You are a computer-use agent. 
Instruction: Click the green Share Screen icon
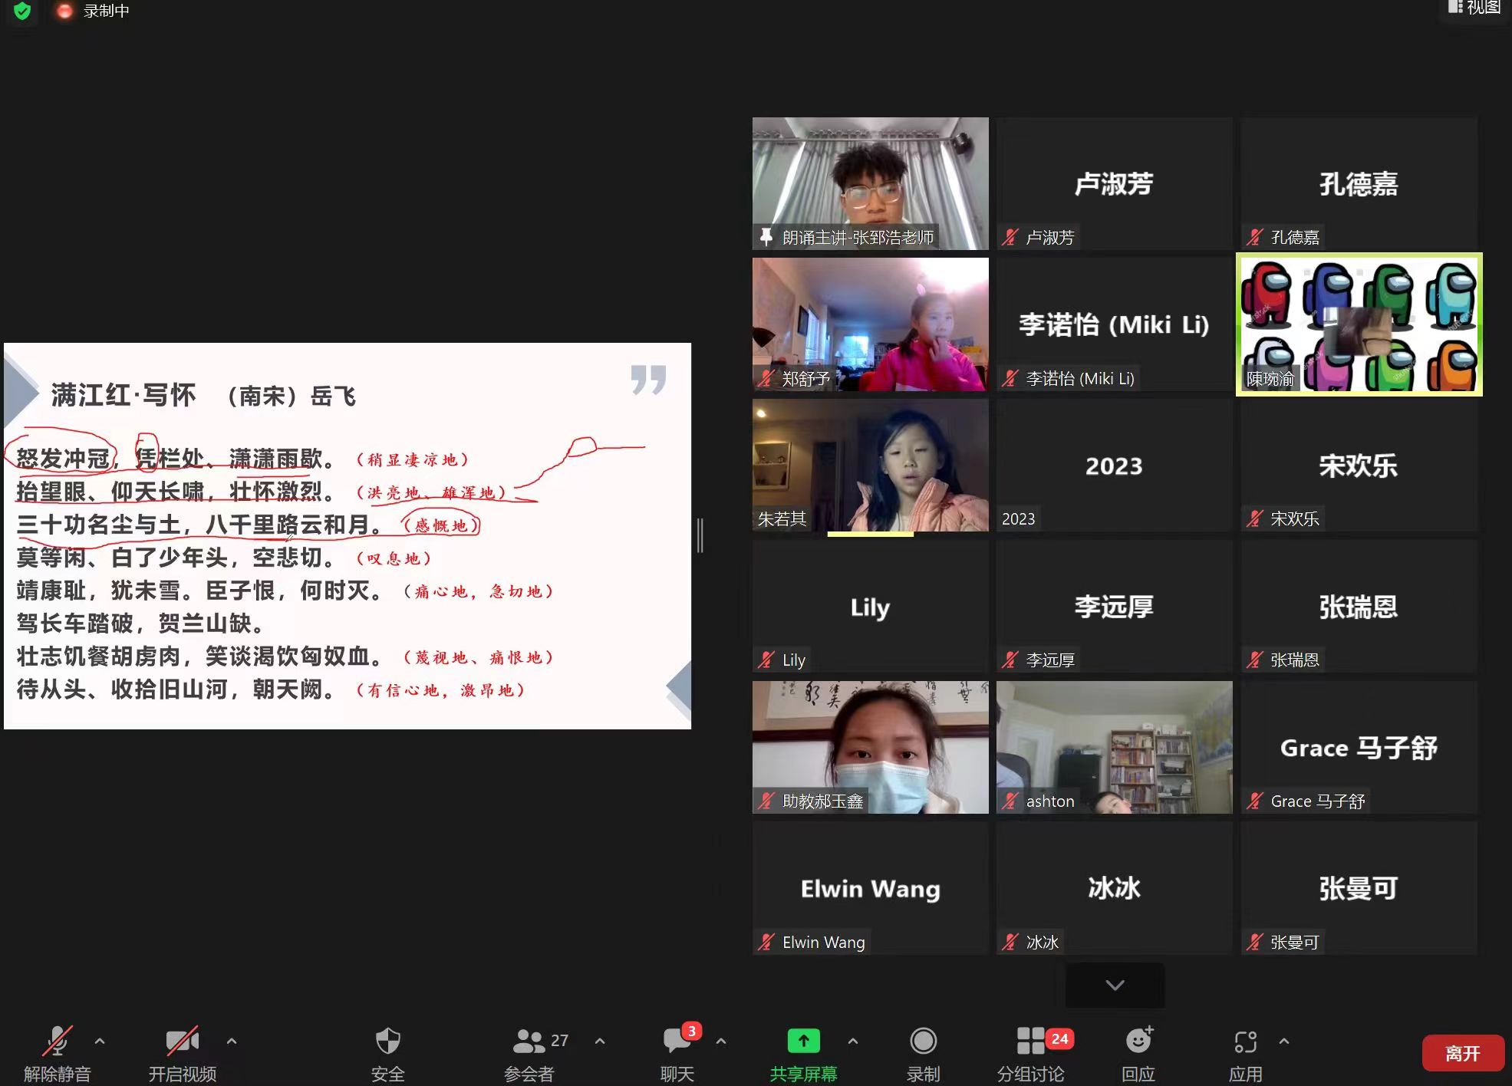click(803, 1042)
